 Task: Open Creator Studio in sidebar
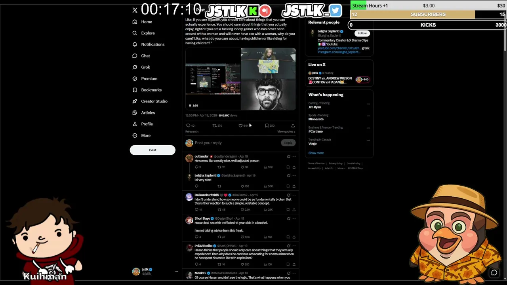[x=150, y=101]
